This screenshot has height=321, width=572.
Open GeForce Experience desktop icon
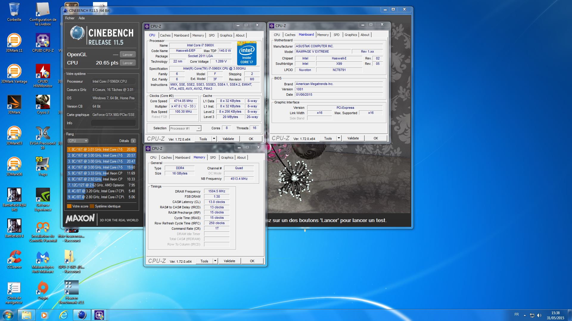click(43, 199)
